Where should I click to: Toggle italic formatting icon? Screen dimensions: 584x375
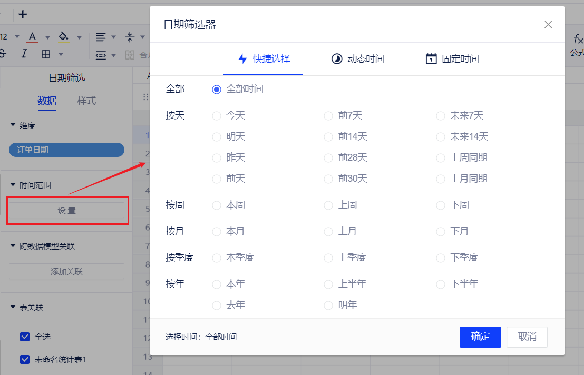[x=24, y=54]
